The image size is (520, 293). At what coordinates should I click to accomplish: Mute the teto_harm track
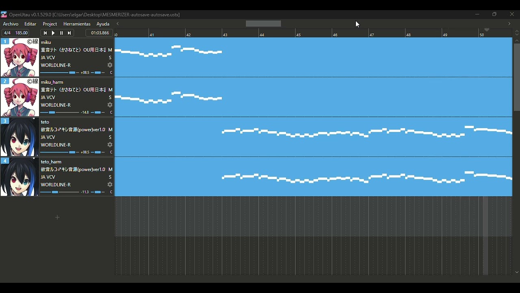point(110,170)
